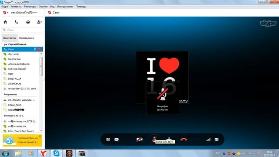Open the Windows Start button
Image resolution: width=279 pixels, height=157 pixels.
point(6,153)
